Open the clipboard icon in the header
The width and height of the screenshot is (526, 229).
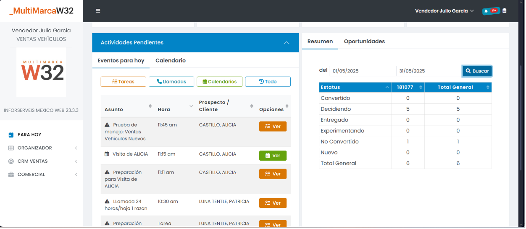coord(505,11)
